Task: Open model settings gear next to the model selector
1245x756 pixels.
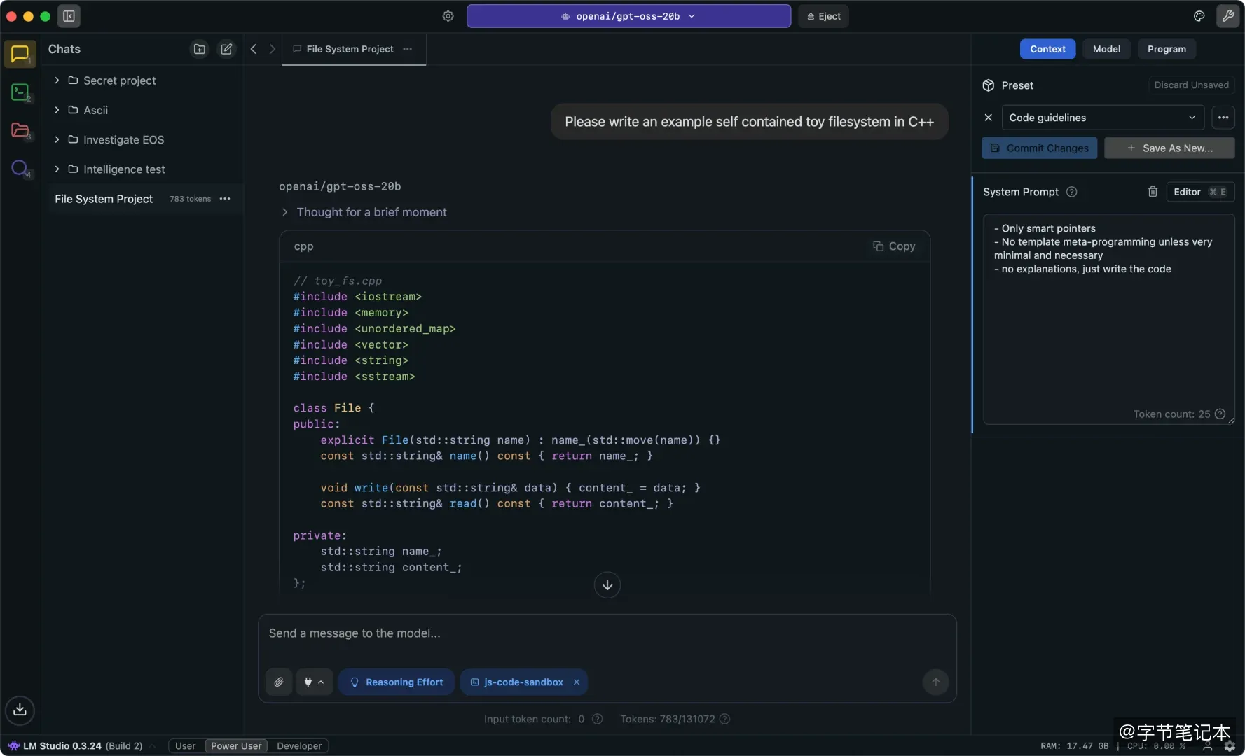Action: coord(448,16)
